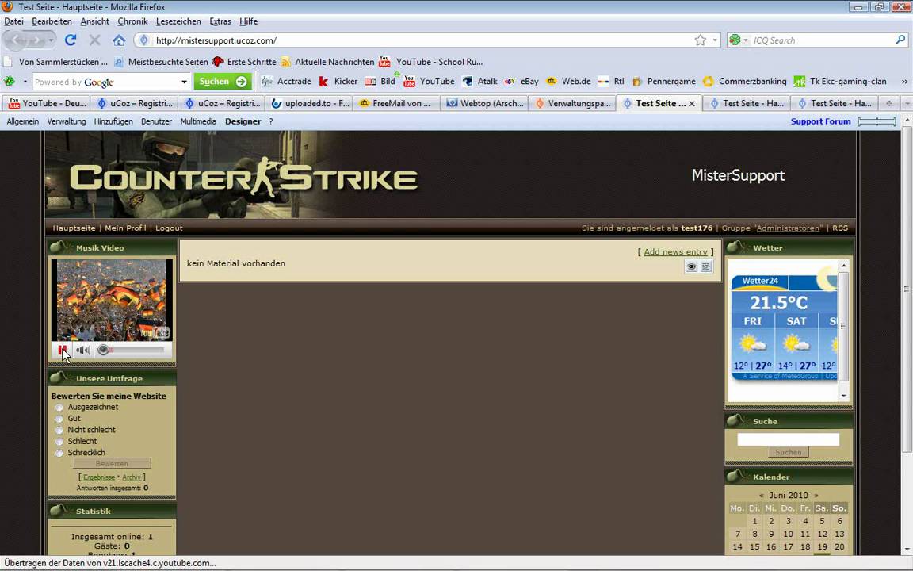Click the Musik Video thumbnail
Image resolution: width=913 pixels, height=571 pixels.
[112, 300]
